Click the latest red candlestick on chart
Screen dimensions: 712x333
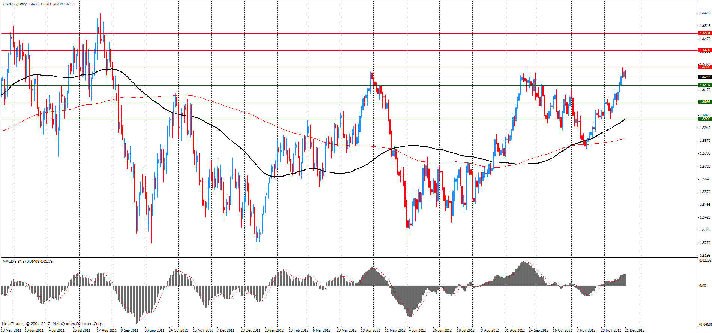625,74
